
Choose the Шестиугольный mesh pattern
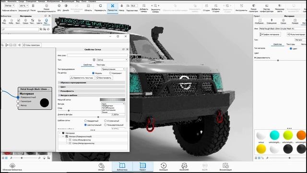tap(85, 125)
